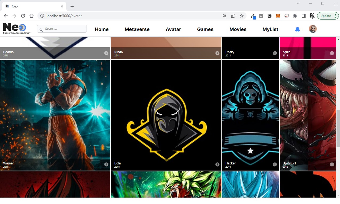340x204 pixels.
Task: Click the "squid" title text
Action: tap(287, 52)
